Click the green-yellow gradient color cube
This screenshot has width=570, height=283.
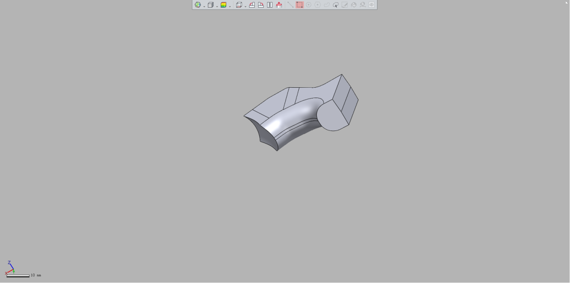pyautogui.click(x=223, y=5)
